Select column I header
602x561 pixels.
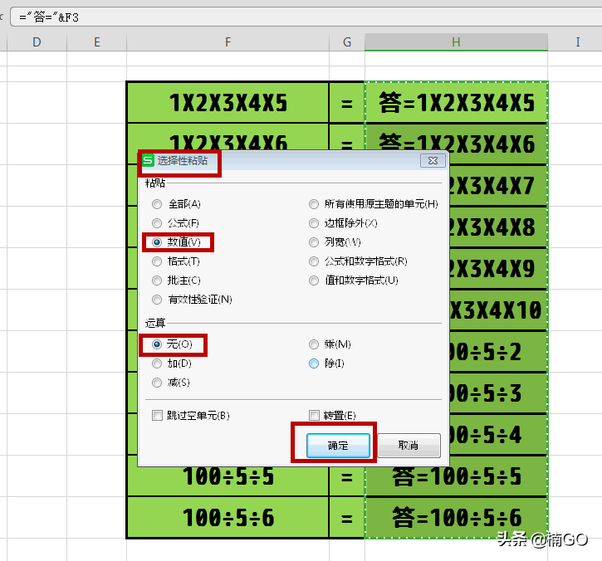click(577, 41)
